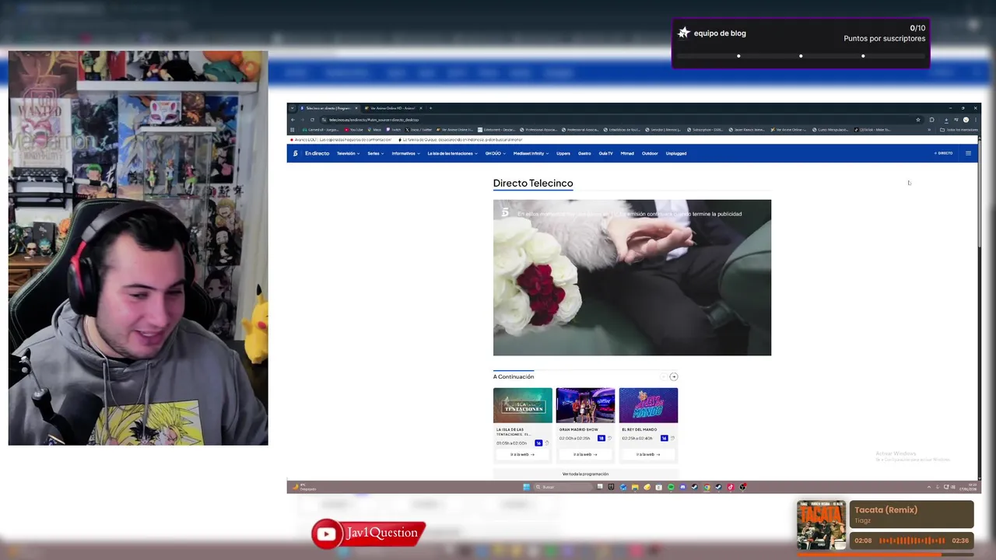Open the Chrome three-dot menu
The height and width of the screenshot is (560, 996).
[x=975, y=120]
